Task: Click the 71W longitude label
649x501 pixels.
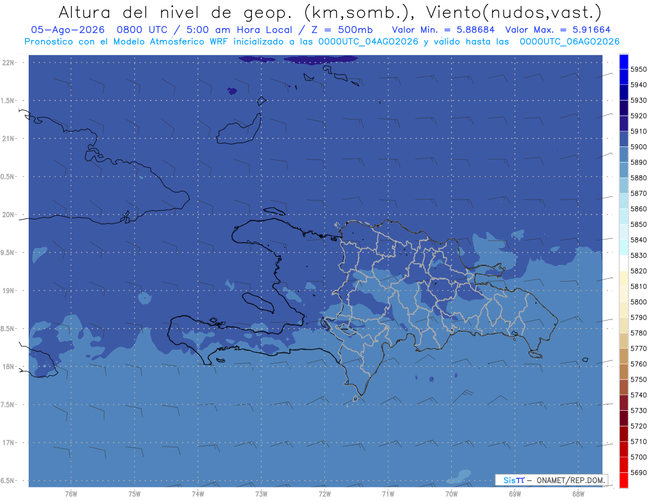Action: click(x=388, y=493)
